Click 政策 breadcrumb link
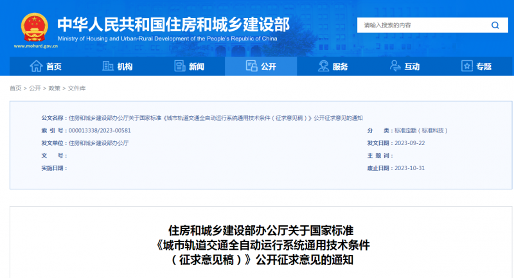 click(x=54, y=88)
